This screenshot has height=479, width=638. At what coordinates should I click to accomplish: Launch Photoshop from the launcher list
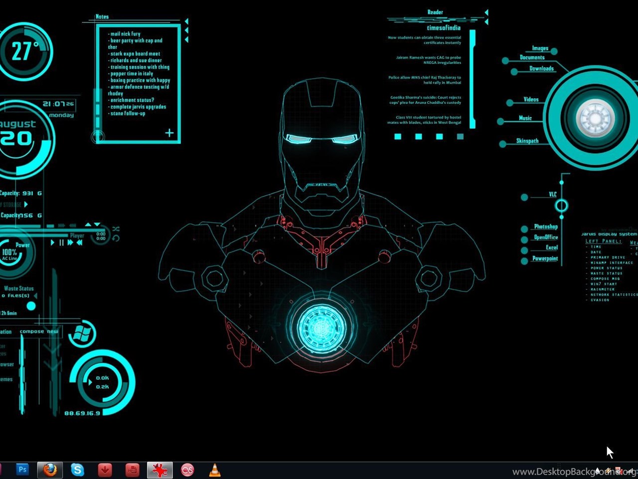(x=546, y=227)
